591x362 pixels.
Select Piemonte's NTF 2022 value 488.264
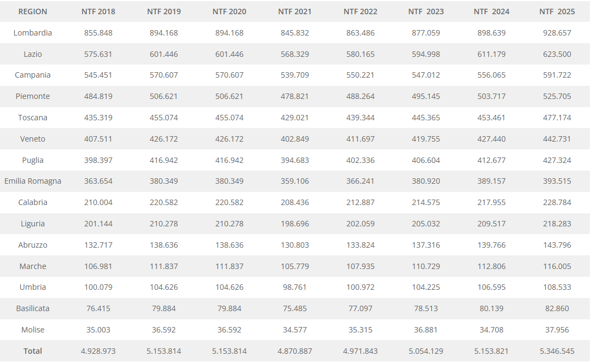360,96
